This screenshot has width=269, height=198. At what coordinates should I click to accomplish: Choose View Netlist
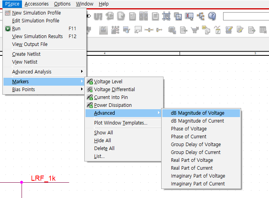(45, 62)
